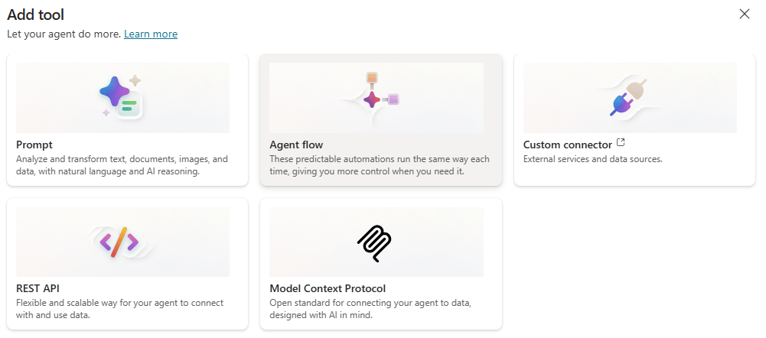Viewport: 766px width, 338px height.
Task: Close the Add tool dialog
Action: tap(745, 14)
